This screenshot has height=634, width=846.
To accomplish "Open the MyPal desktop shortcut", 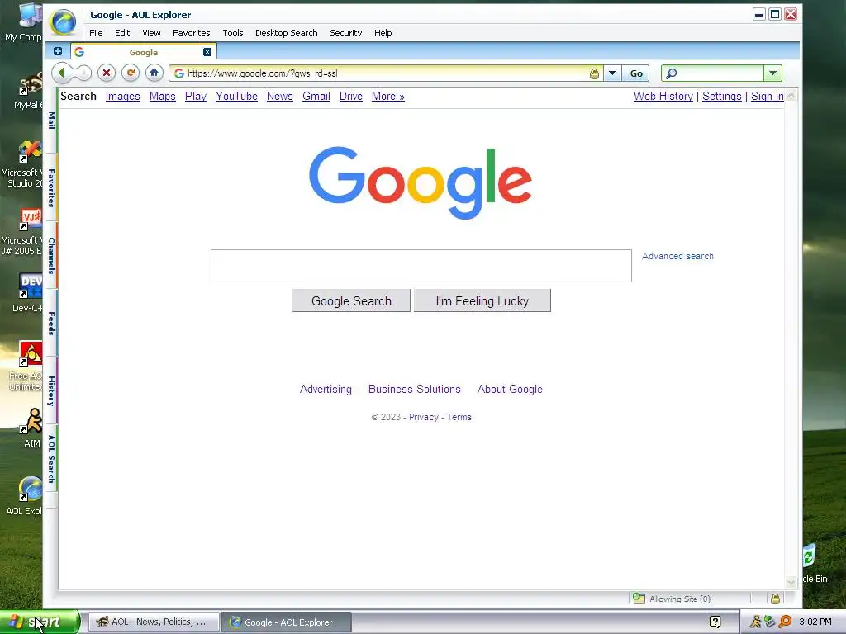I will click(28, 91).
